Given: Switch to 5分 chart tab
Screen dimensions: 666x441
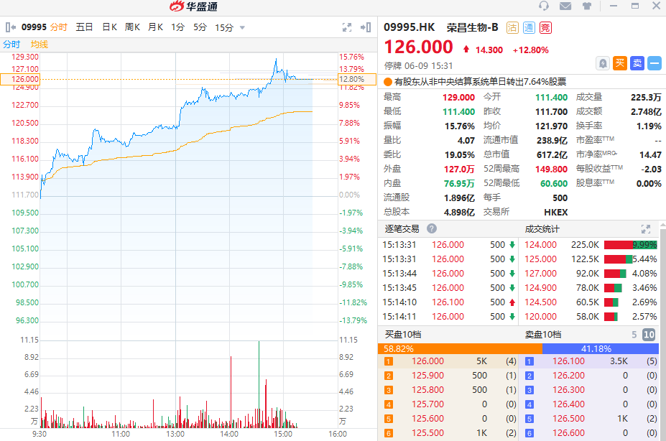Looking at the screenshot, I should 200,27.
